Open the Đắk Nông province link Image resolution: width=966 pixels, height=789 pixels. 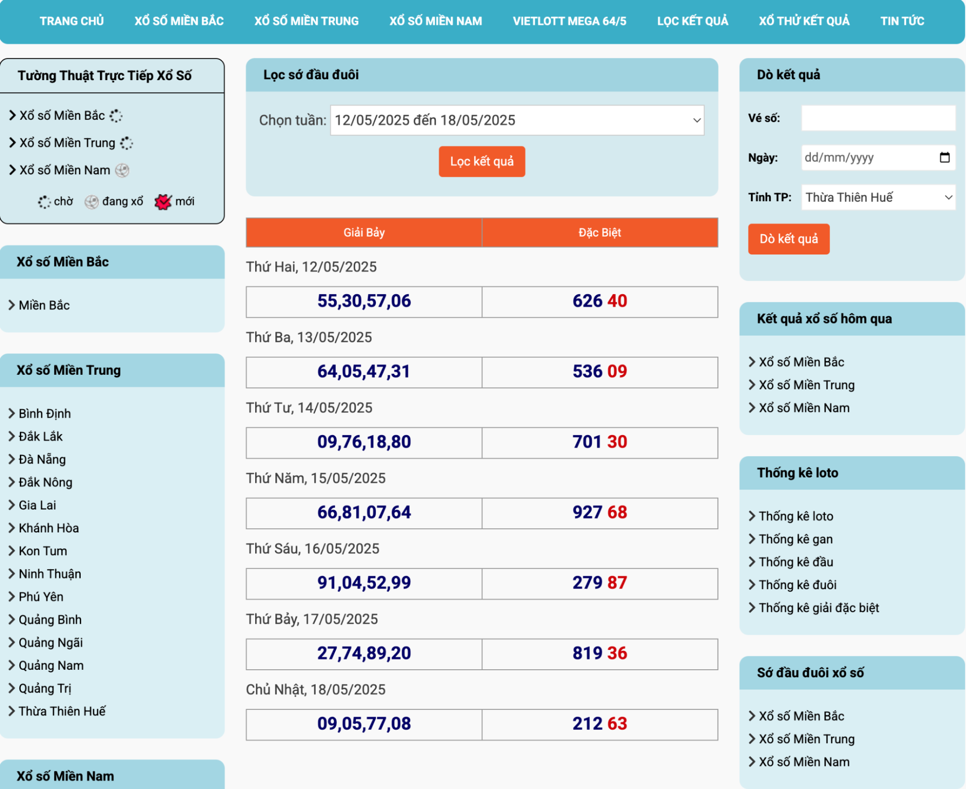(x=45, y=482)
